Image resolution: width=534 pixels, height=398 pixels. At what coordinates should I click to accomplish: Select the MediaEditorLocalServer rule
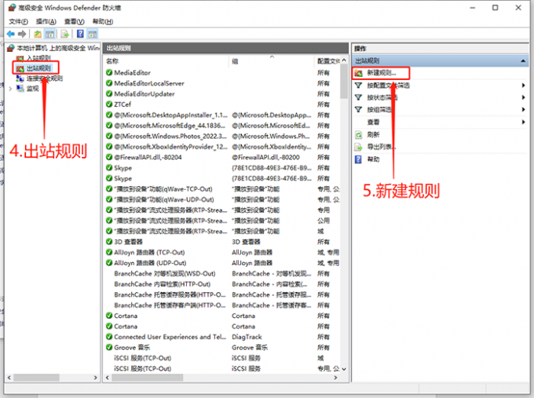pyautogui.click(x=149, y=83)
